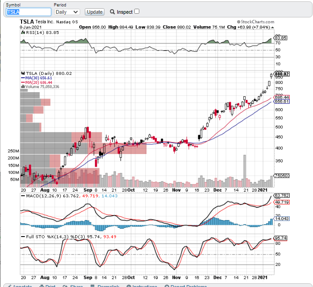Image resolution: width=313 pixels, height=287 pixels.
Task: Click the Instructions text link
Action: [x=144, y=286]
